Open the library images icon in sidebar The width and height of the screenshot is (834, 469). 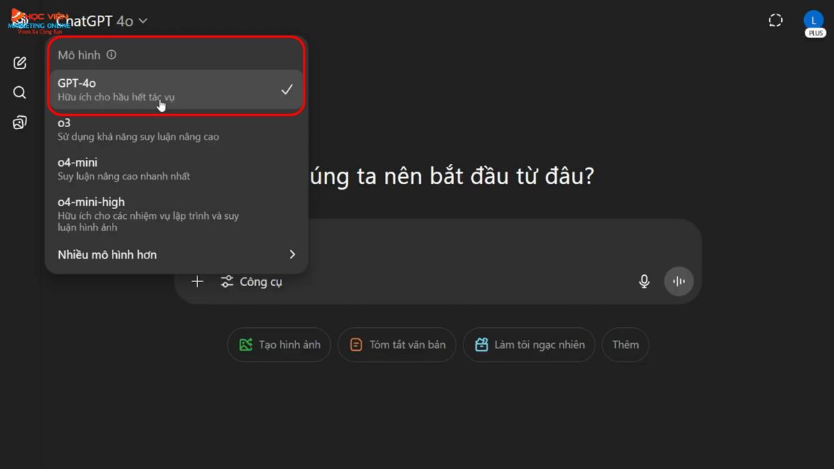coord(19,123)
